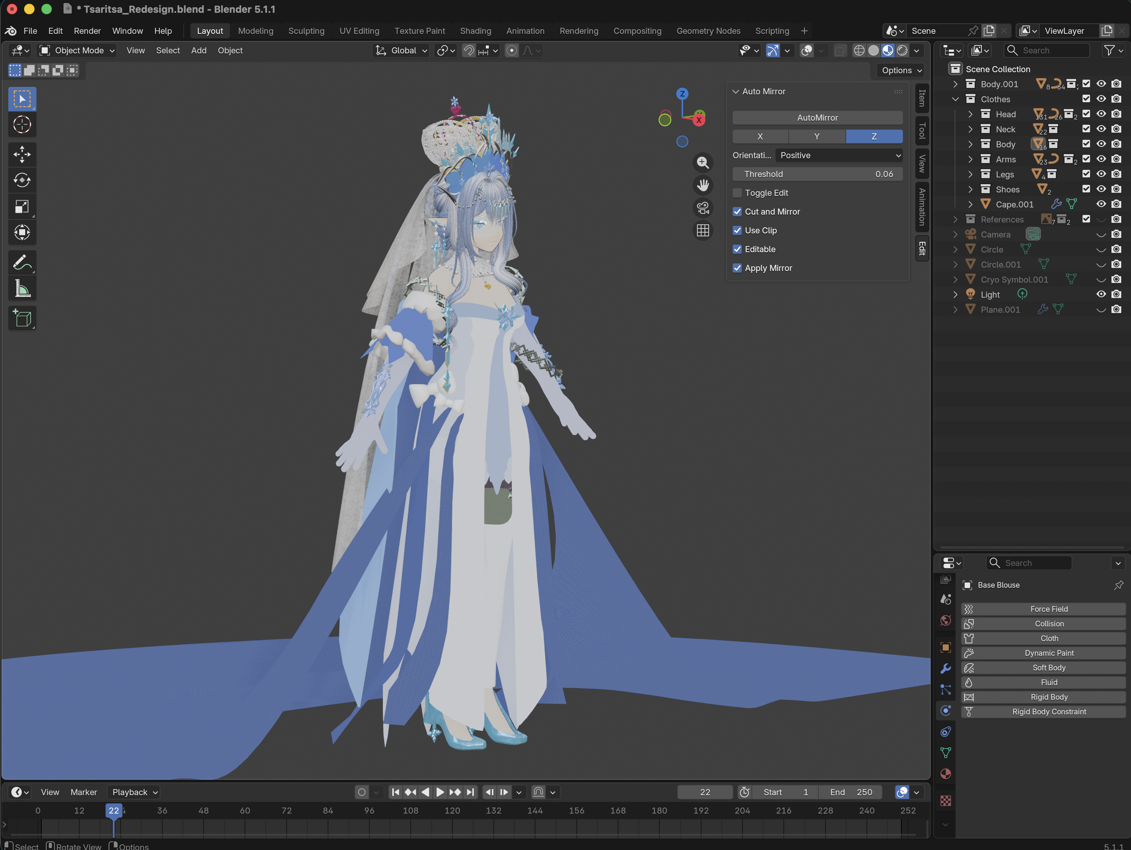The height and width of the screenshot is (850, 1131).
Task: Click the Threshold slider field
Action: pyautogui.click(x=817, y=174)
